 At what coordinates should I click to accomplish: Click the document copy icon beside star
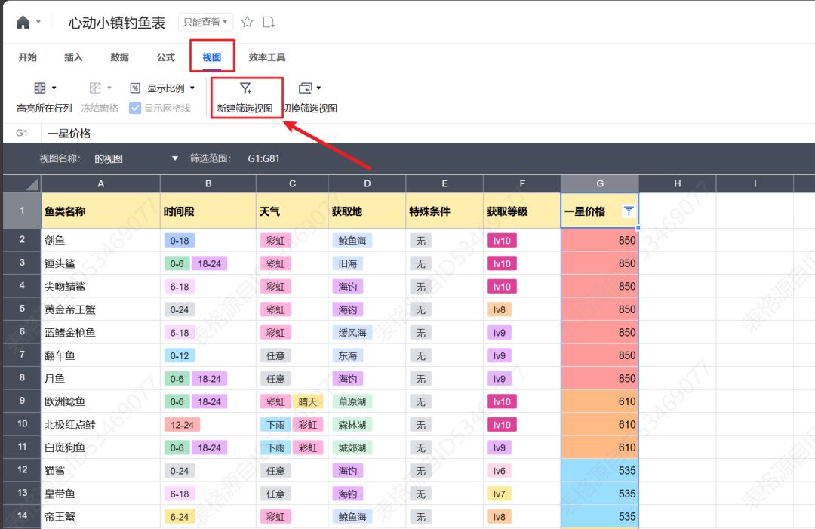point(269,22)
